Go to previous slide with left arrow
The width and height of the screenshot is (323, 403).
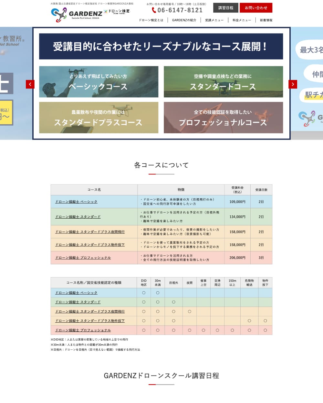[x=30, y=84]
